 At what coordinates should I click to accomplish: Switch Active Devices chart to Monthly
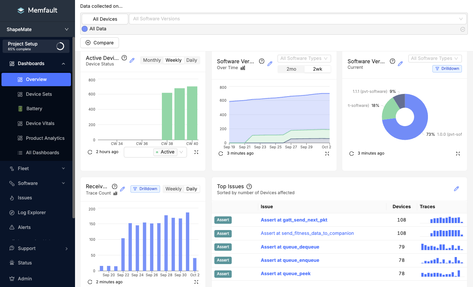tap(152, 60)
